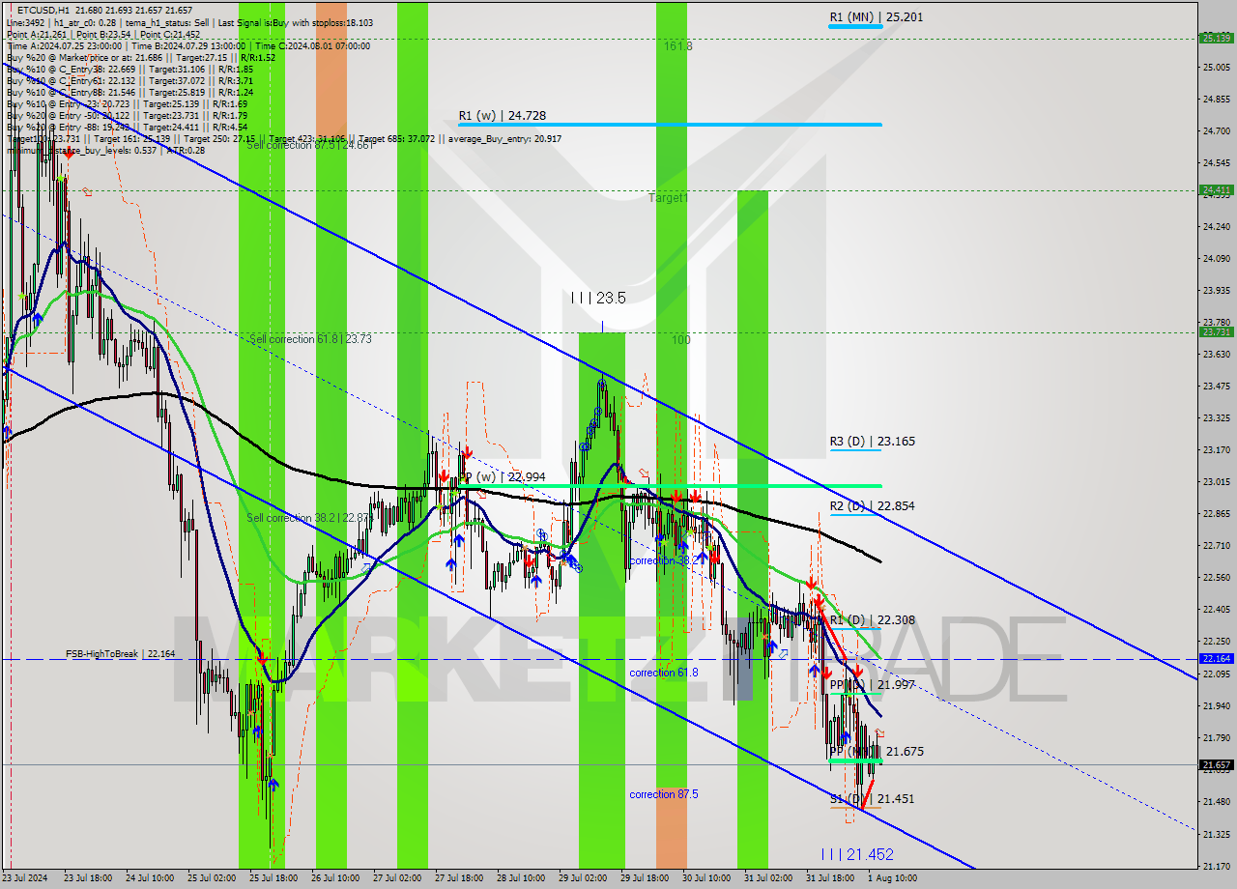Select the 21.452 swing low label
The width and height of the screenshot is (1237, 889).
coord(857,854)
